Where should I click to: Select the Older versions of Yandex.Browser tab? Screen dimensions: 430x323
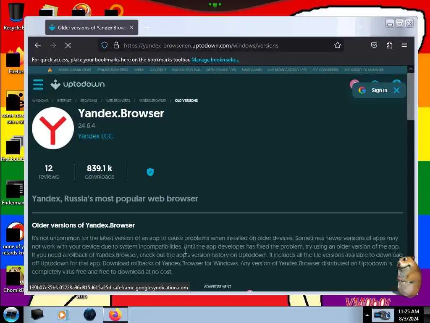click(92, 27)
